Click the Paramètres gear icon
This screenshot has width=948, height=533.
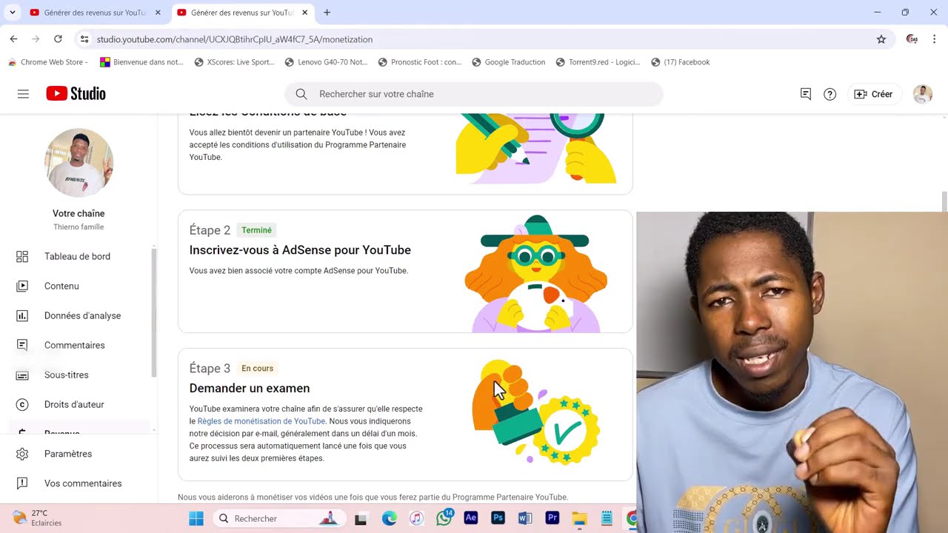coord(22,454)
